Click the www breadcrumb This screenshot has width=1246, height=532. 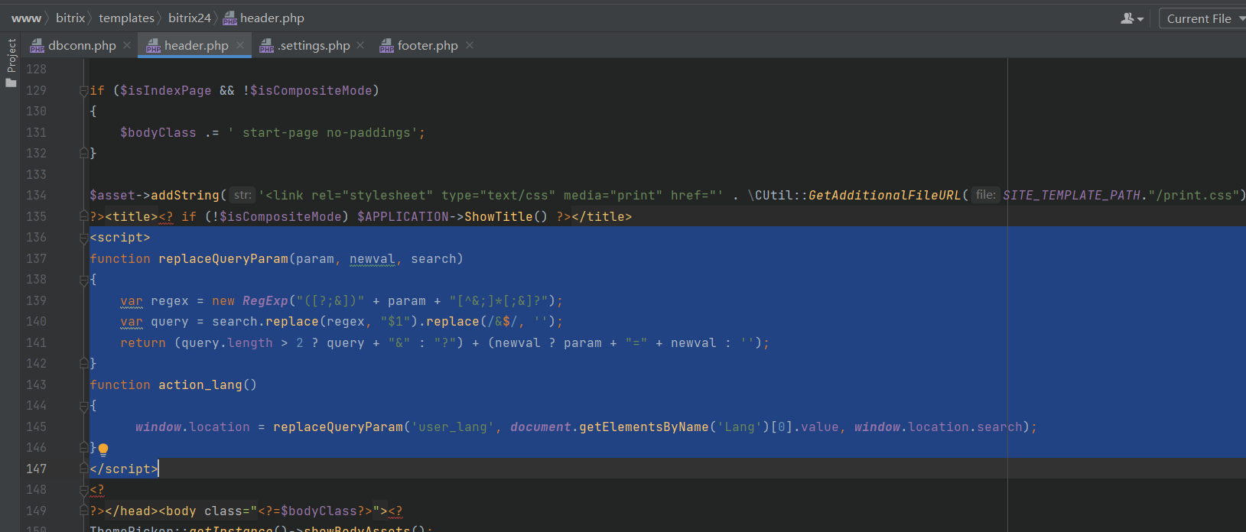click(x=26, y=18)
